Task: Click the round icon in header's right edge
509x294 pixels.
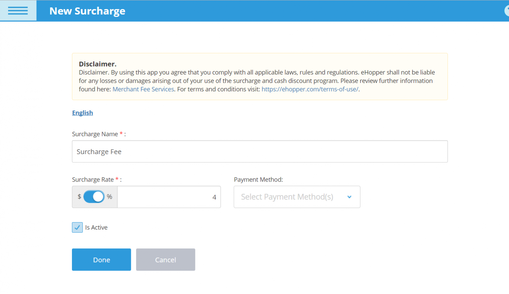Action: (x=507, y=11)
